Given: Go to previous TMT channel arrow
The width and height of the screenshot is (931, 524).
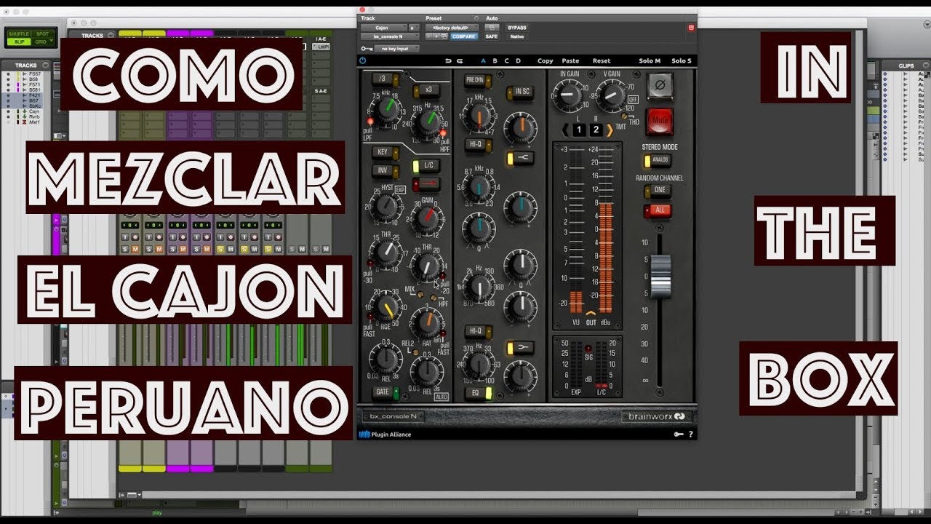Looking at the screenshot, I should click(565, 130).
